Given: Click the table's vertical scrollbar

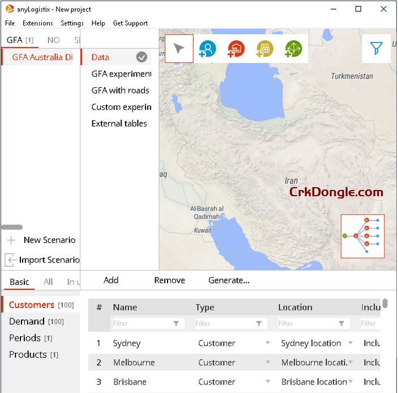Looking at the screenshot, I should coord(385,304).
